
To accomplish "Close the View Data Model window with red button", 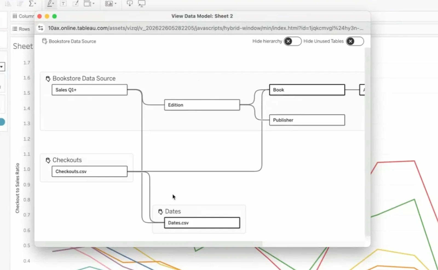I will [x=39, y=16].
